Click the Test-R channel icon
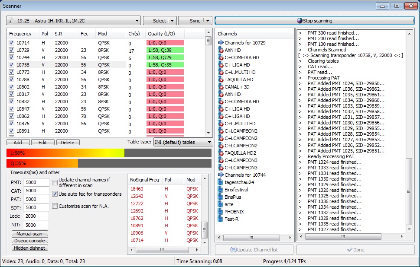This screenshot has height=267, width=420. tap(221, 219)
